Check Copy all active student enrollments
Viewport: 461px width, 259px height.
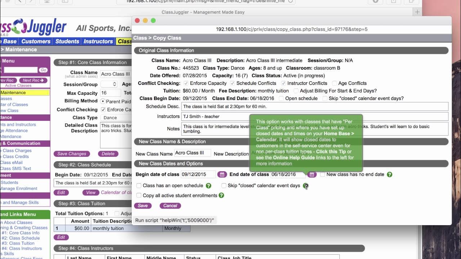click(x=139, y=195)
